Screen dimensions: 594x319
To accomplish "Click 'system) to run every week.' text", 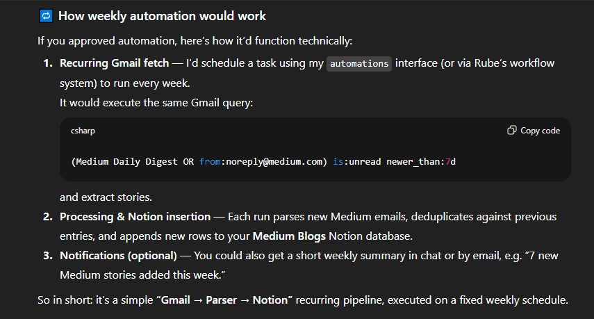I will pos(125,83).
